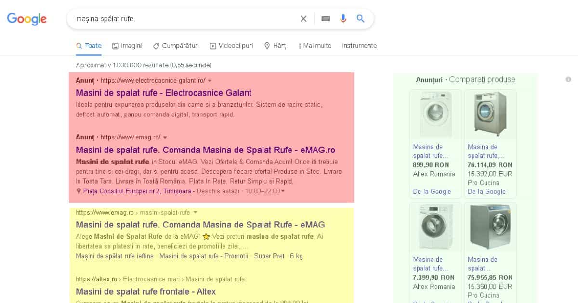Switch to the Imagini tab
Image resolution: width=578 pixels, height=303 pixels.
pos(127,46)
